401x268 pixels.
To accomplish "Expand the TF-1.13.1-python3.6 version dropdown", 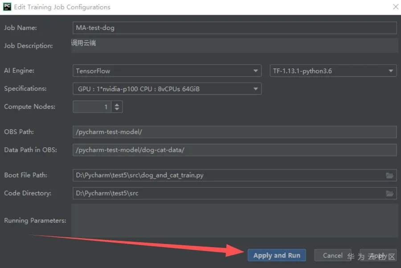I will (333, 71).
